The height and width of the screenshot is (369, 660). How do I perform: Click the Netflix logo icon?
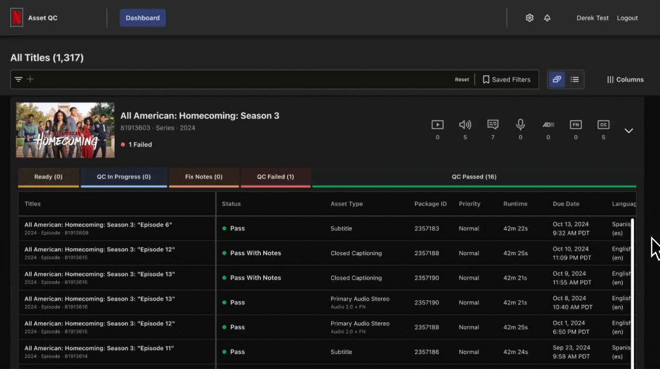tap(17, 18)
